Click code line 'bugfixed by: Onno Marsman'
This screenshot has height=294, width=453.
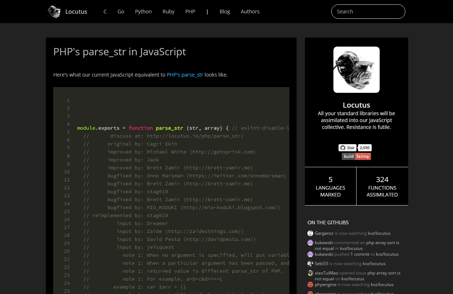[x=185, y=176]
